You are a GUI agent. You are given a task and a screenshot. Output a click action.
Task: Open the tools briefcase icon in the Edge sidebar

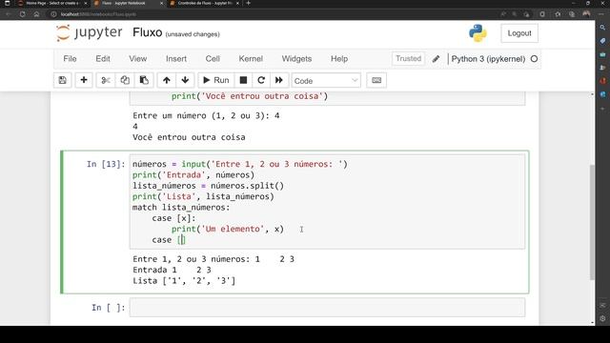pyautogui.click(x=602, y=54)
